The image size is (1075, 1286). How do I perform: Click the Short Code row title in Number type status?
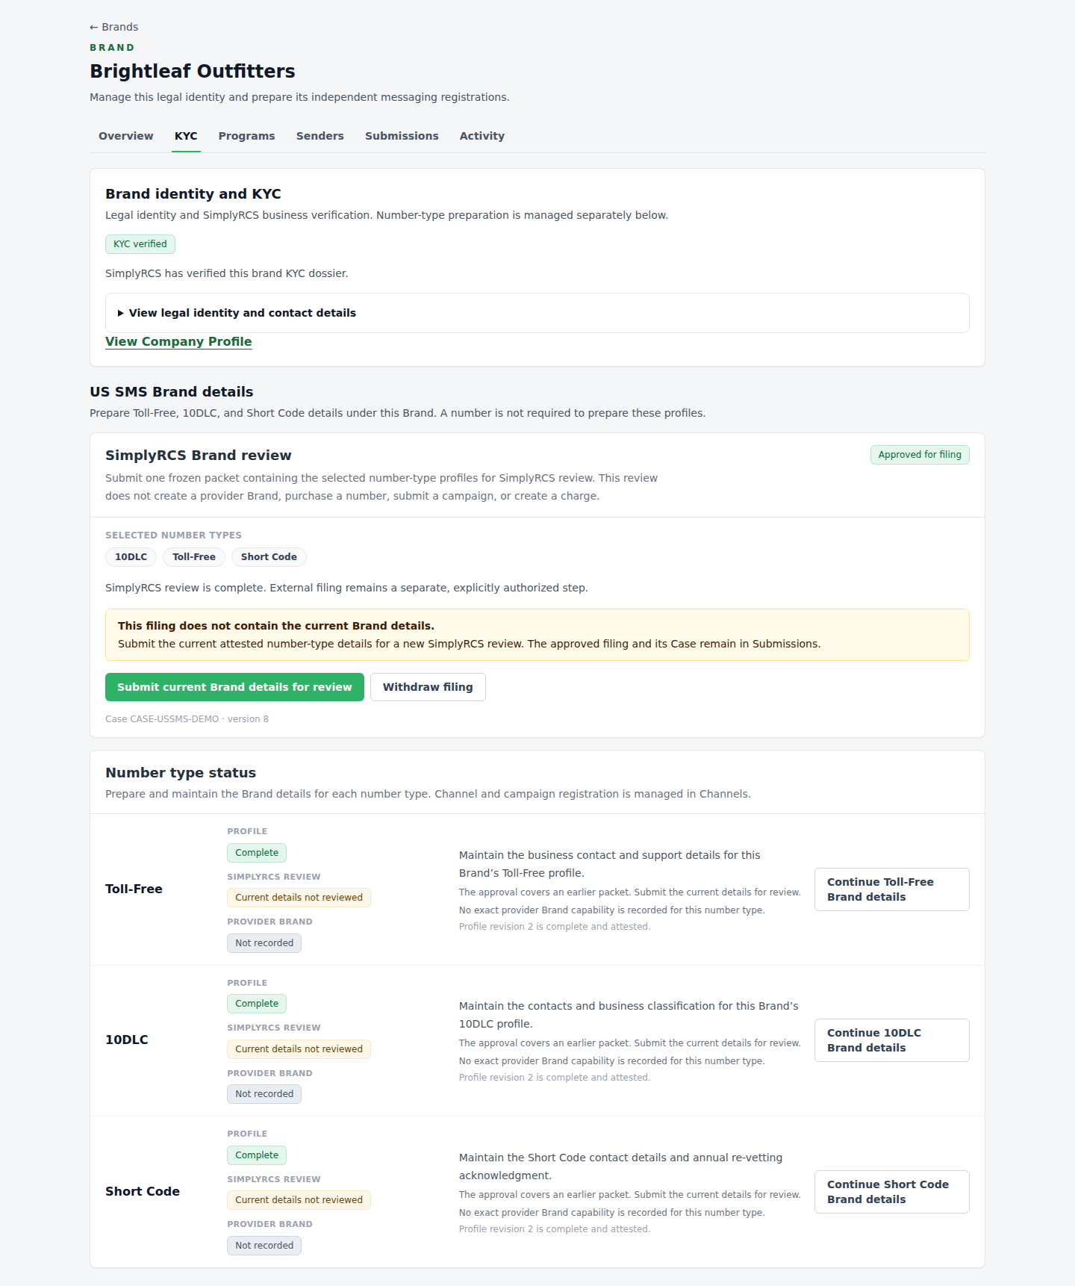point(143,1192)
